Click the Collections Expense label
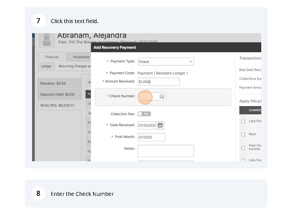 (250, 79)
